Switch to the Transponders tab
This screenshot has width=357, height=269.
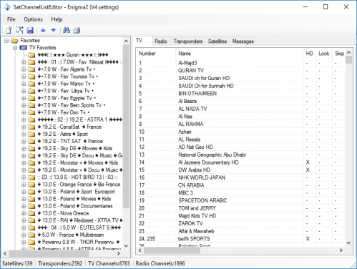[188, 41]
